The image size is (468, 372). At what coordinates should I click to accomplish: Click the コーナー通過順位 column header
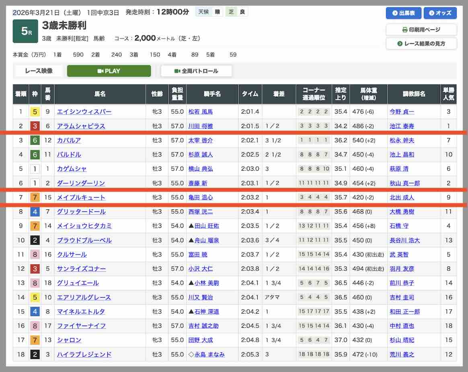[x=314, y=94]
